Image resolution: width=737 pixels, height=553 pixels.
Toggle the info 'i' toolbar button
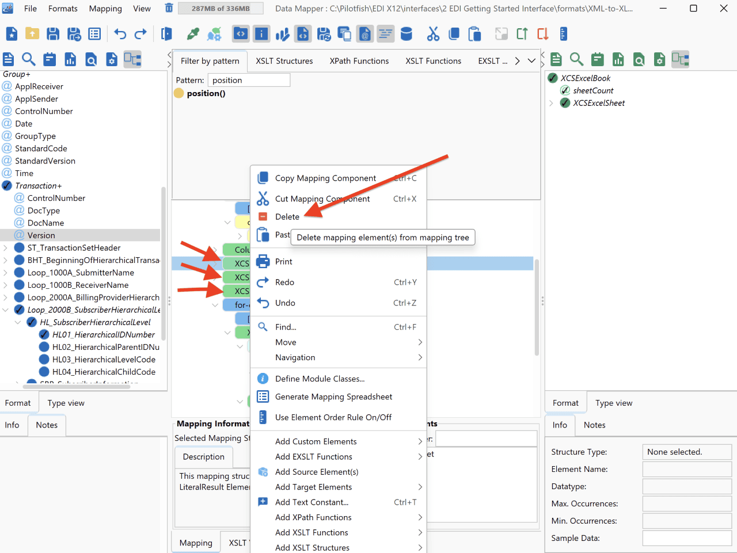point(261,34)
